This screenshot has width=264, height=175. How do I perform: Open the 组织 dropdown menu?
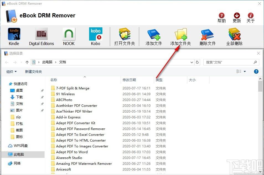tap(11, 71)
